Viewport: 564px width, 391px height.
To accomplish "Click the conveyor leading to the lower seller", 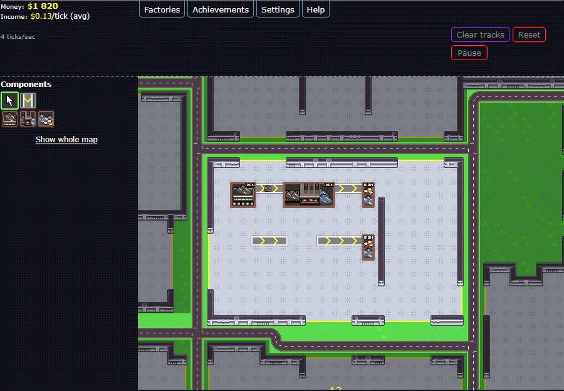I will (339, 241).
